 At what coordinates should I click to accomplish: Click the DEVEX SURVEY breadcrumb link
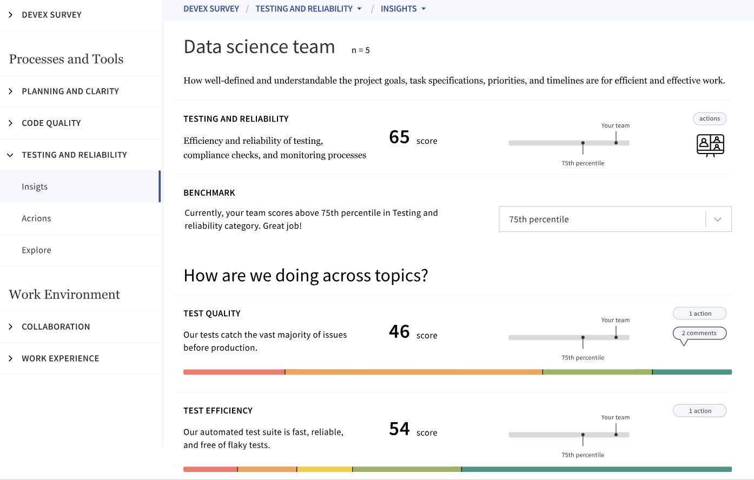click(211, 9)
